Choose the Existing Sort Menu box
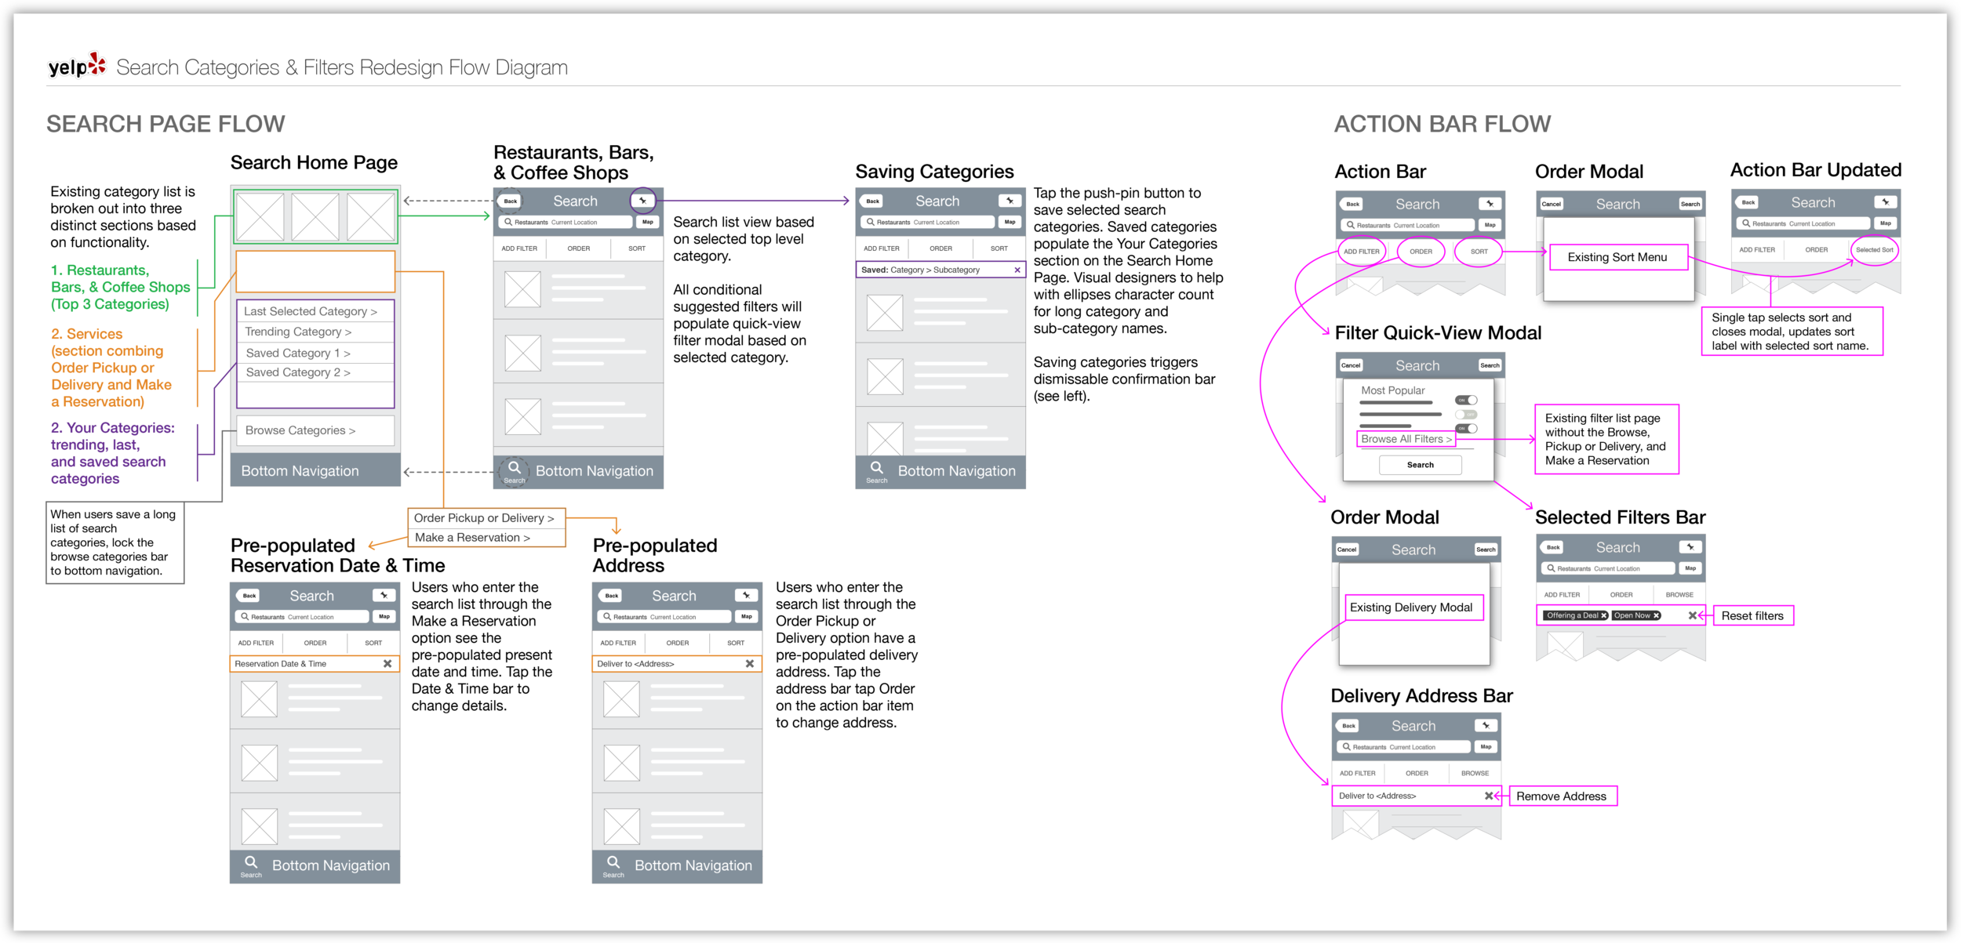1961x943 pixels. [x=1617, y=257]
